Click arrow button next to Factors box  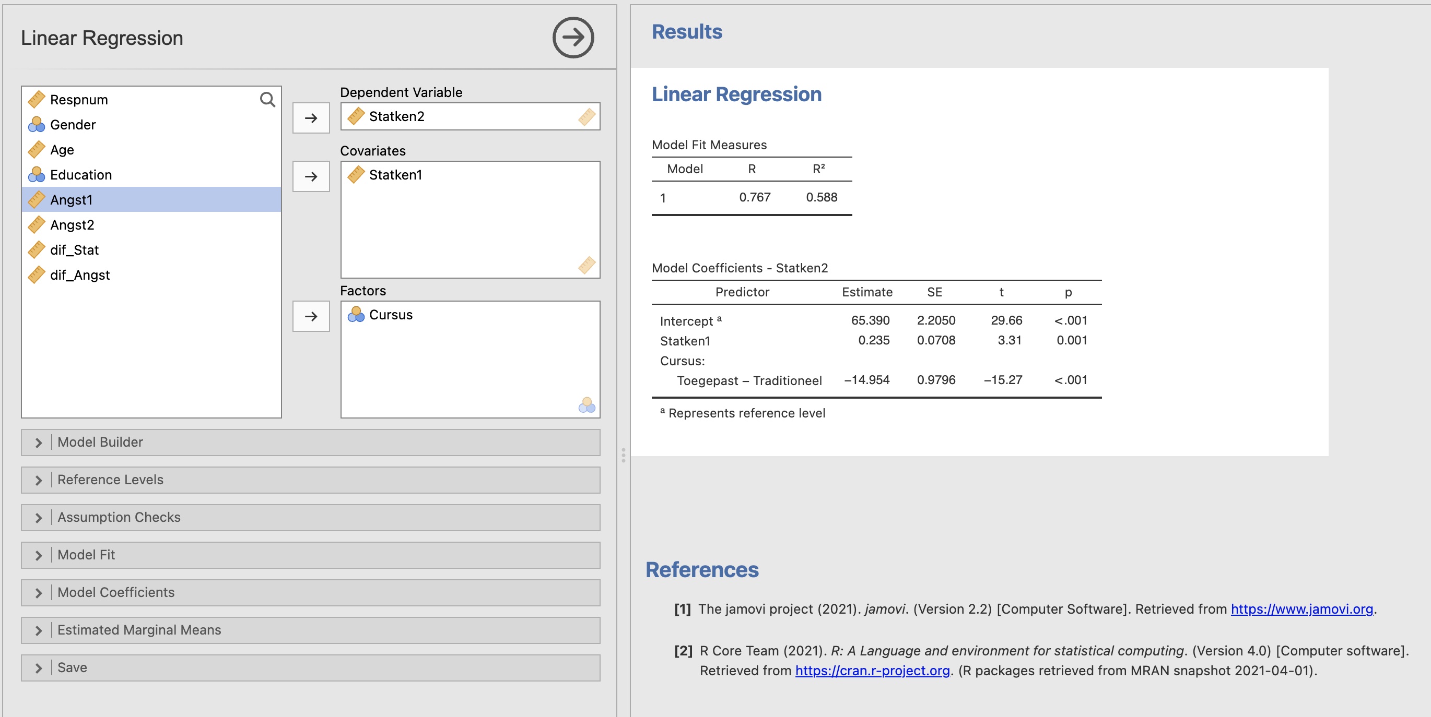[311, 316]
